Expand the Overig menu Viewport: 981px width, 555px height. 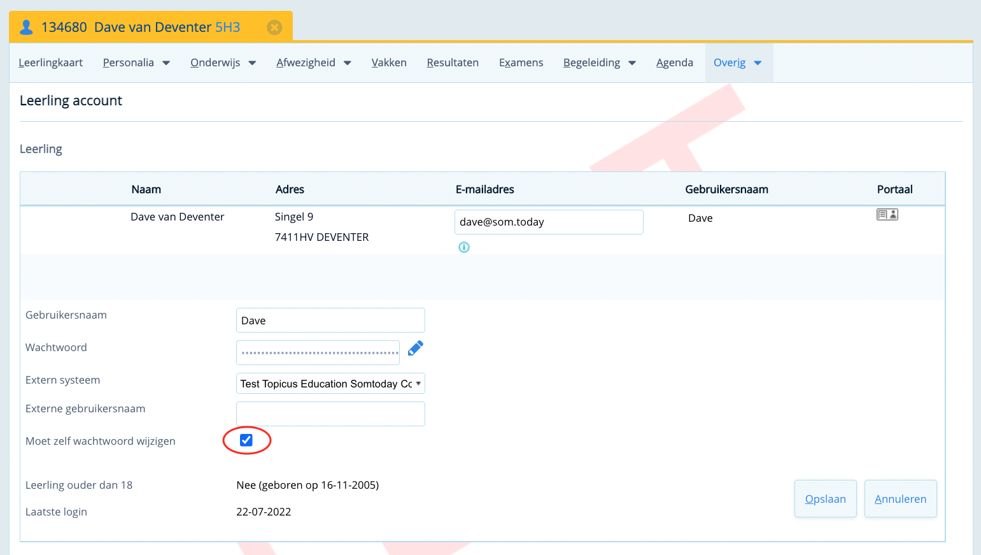click(x=738, y=62)
